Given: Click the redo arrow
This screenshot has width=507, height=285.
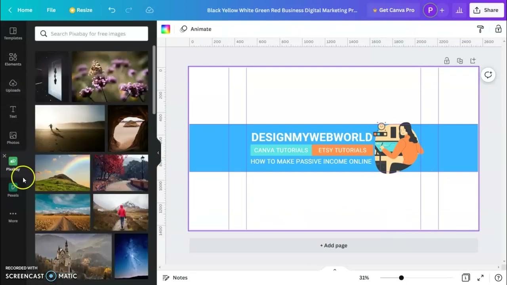Looking at the screenshot, I should point(128,10).
